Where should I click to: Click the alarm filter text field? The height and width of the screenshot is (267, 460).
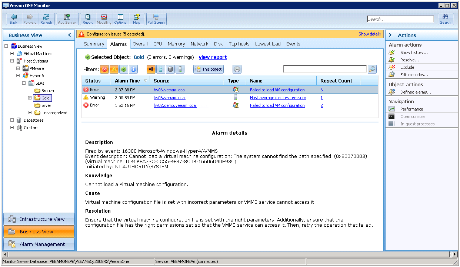pyautogui.click(x=325, y=69)
